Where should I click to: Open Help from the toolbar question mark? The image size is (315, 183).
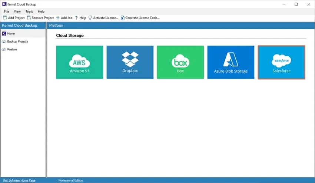click(80, 18)
